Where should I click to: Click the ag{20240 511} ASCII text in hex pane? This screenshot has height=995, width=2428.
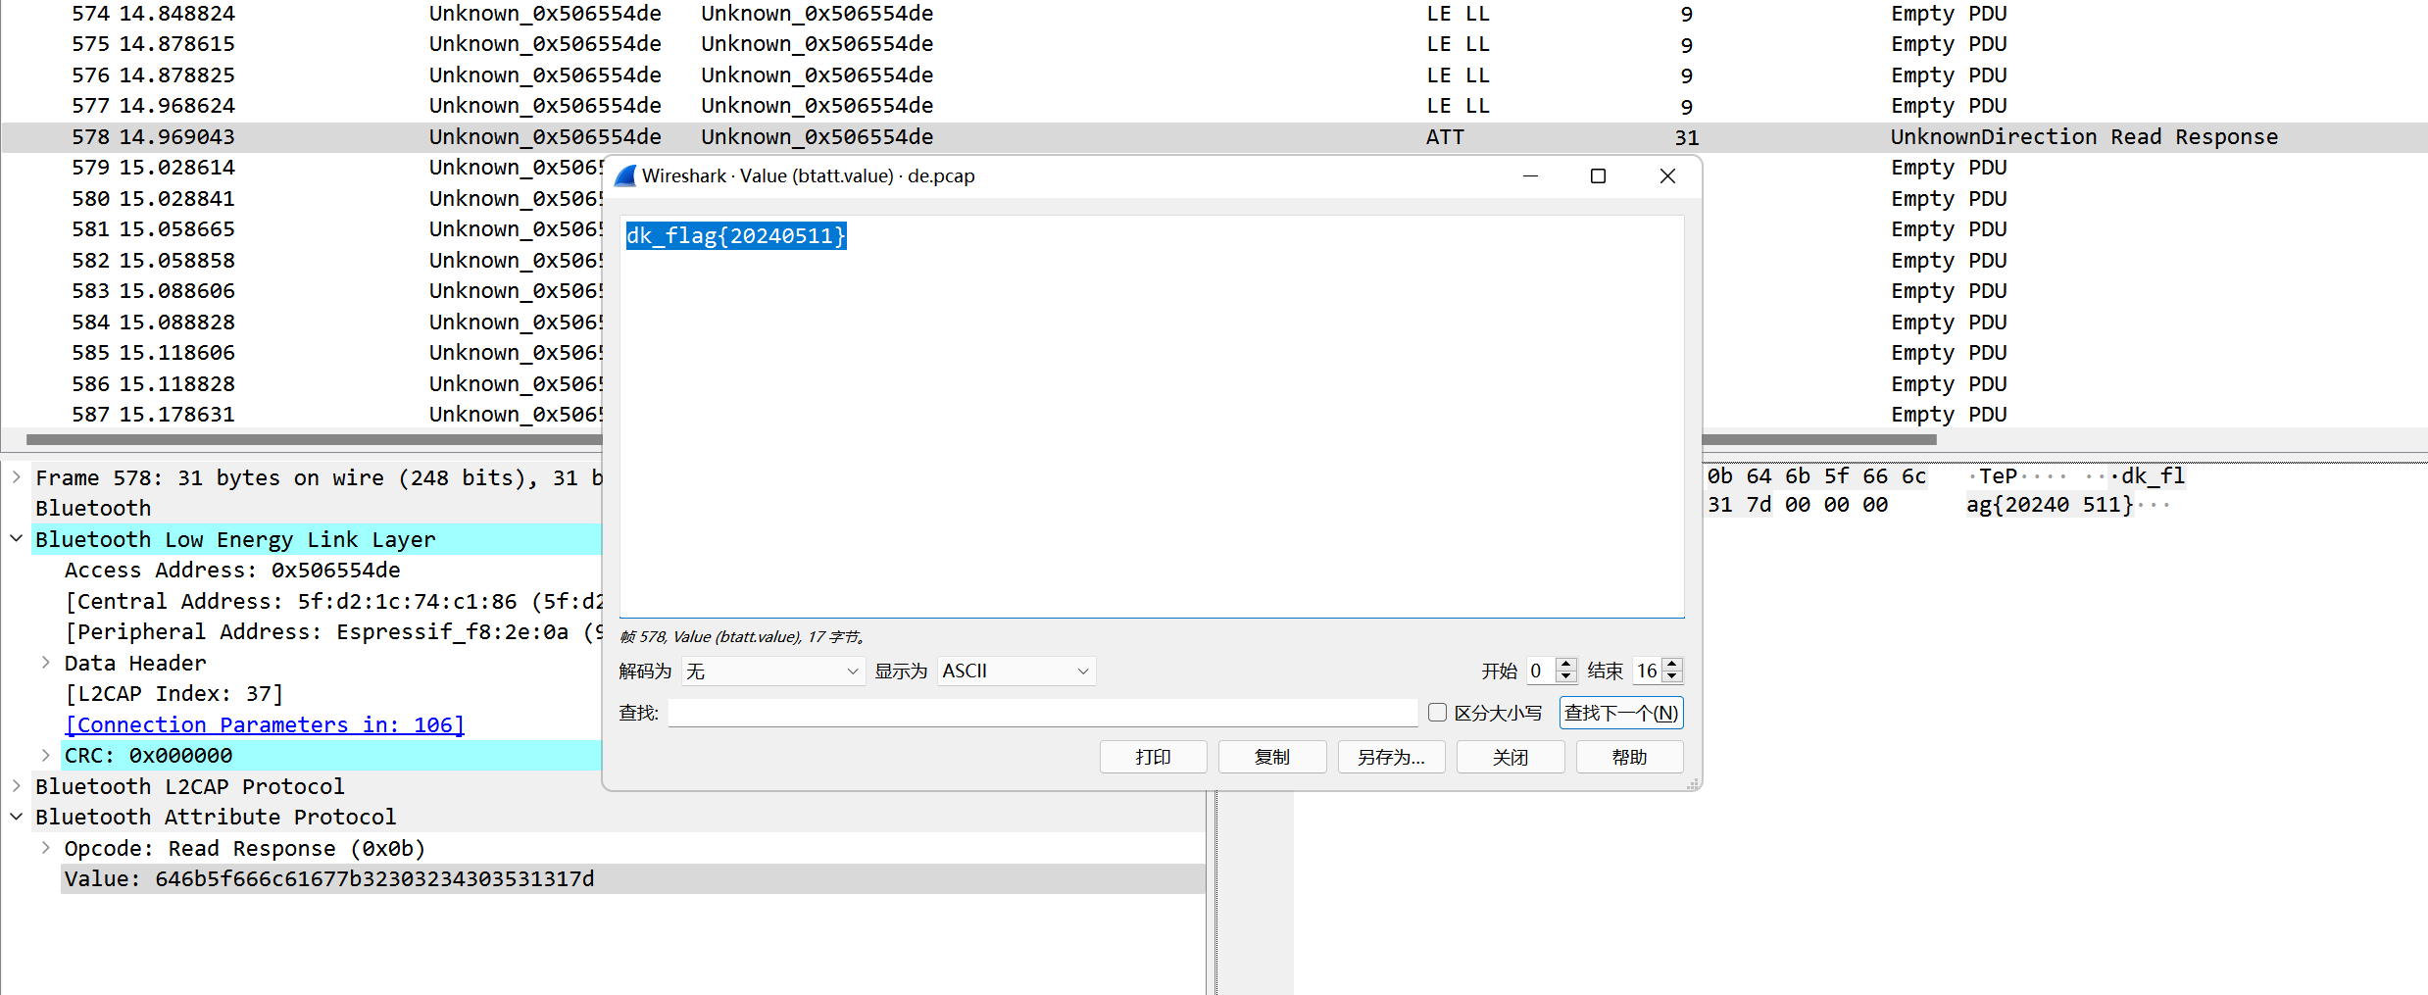click(2050, 505)
